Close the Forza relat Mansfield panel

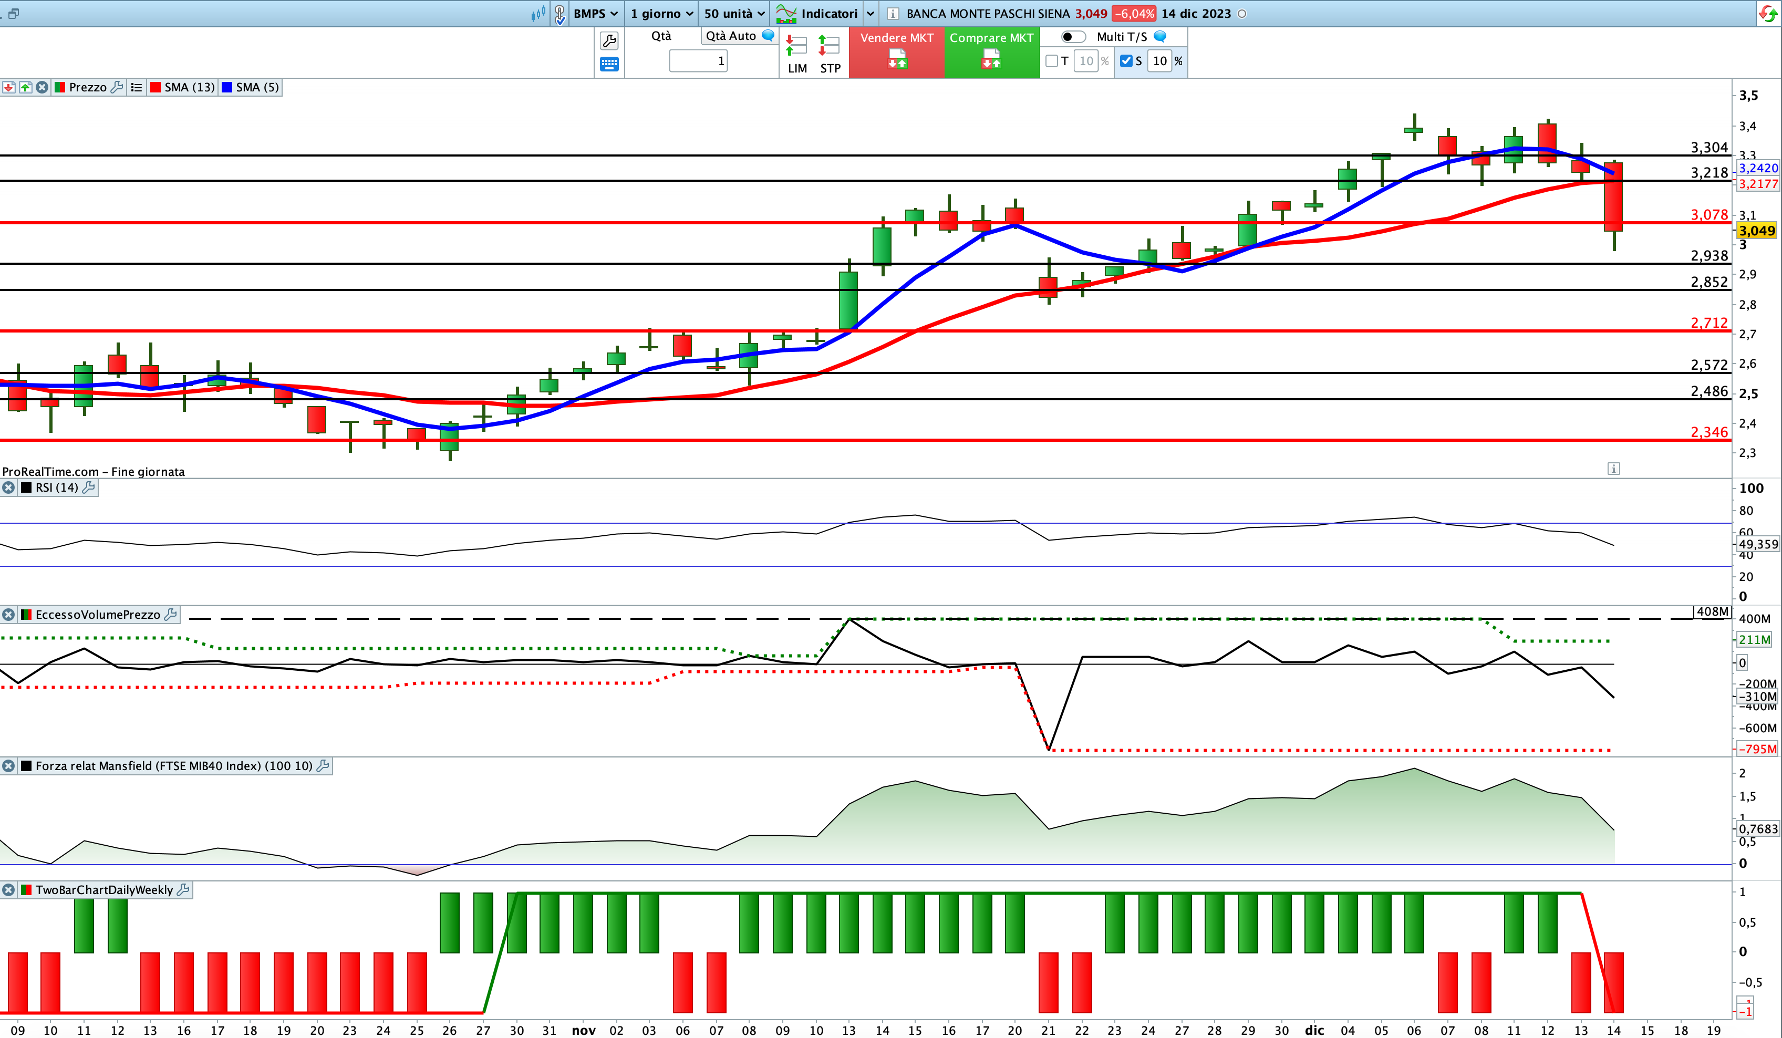(8, 766)
